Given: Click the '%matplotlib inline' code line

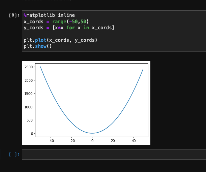Looking at the screenshot, I should pyautogui.click(x=49, y=15).
